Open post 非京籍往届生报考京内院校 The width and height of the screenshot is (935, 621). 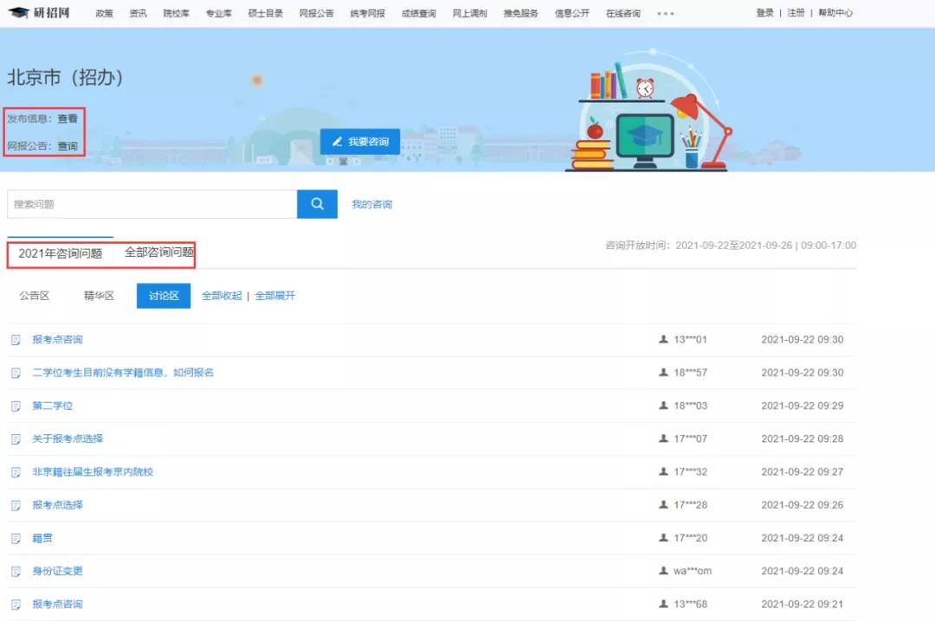pyautogui.click(x=93, y=472)
